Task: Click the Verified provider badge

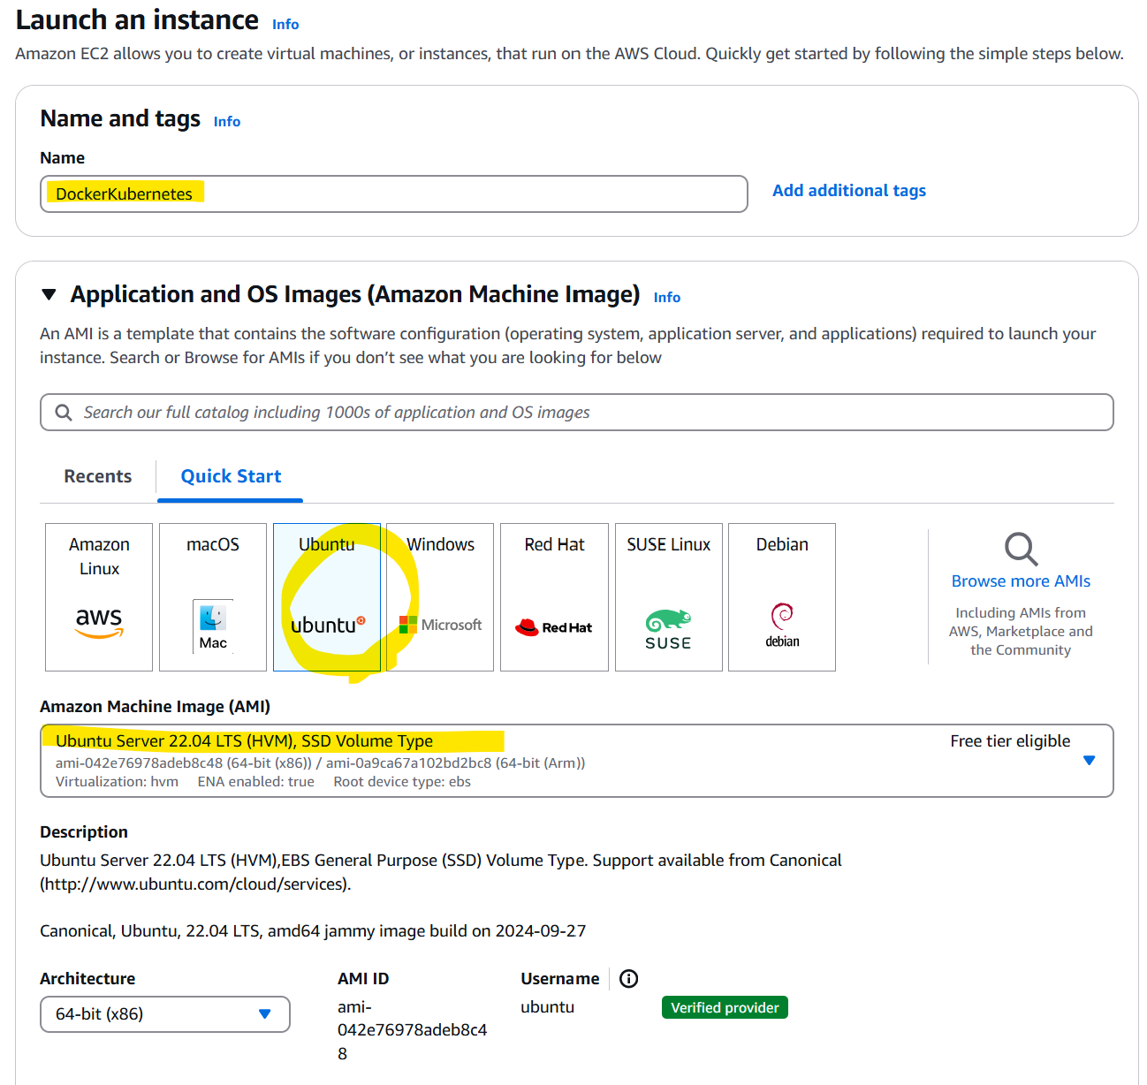Action: (x=725, y=1007)
